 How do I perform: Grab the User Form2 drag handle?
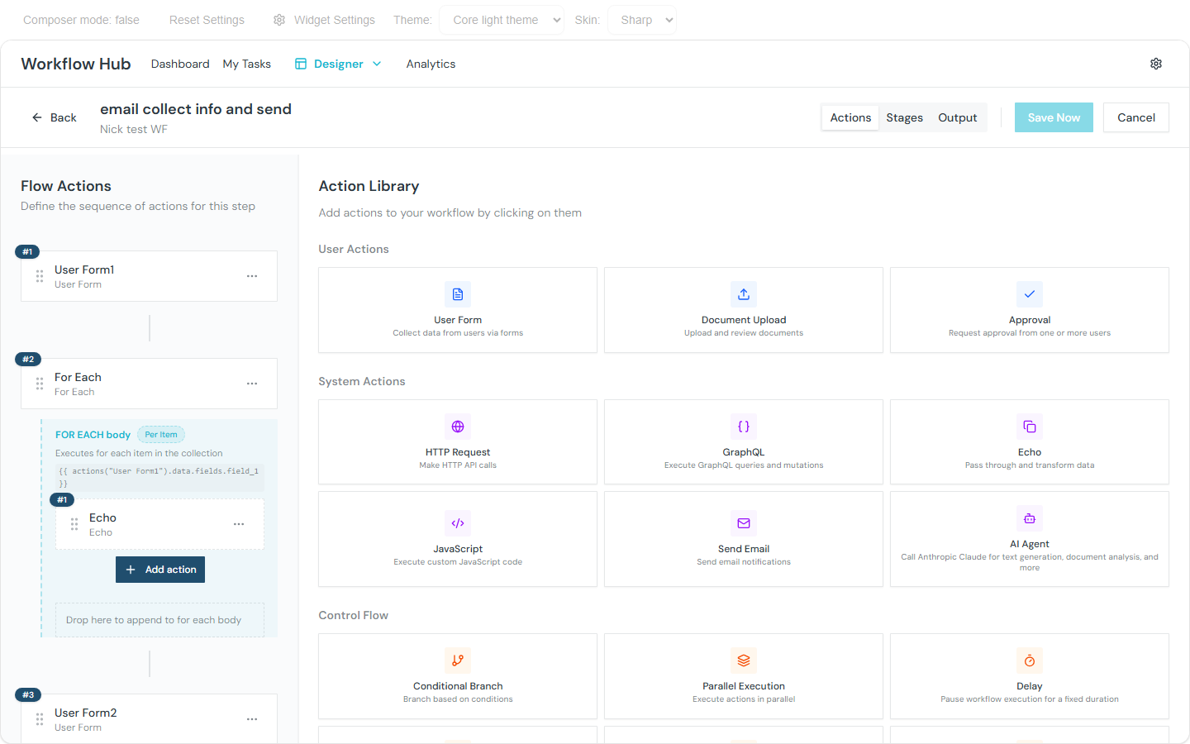tap(40, 719)
